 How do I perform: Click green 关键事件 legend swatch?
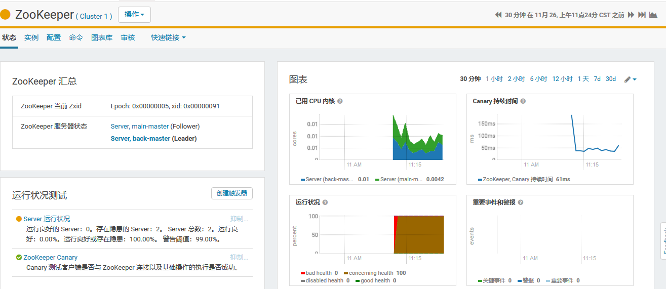tap(480, 281)
